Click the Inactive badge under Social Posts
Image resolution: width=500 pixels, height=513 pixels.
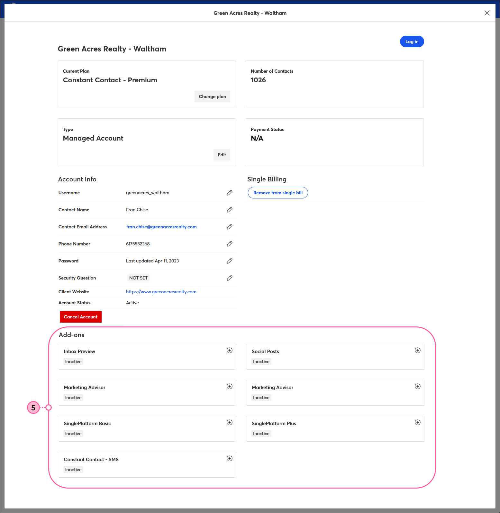click(x=261, y=362)
